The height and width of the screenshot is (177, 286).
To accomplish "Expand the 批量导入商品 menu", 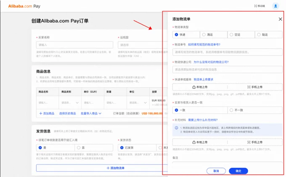I will (x=91, y=113).
